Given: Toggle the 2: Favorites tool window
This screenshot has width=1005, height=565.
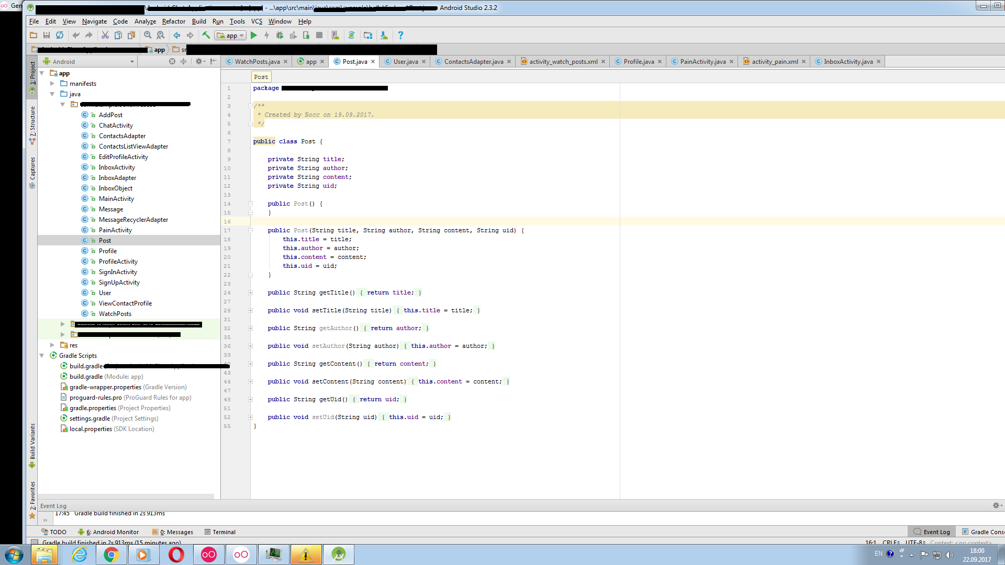Looking at the screenshot, I should pyautogui.click(x=32, y=500).
